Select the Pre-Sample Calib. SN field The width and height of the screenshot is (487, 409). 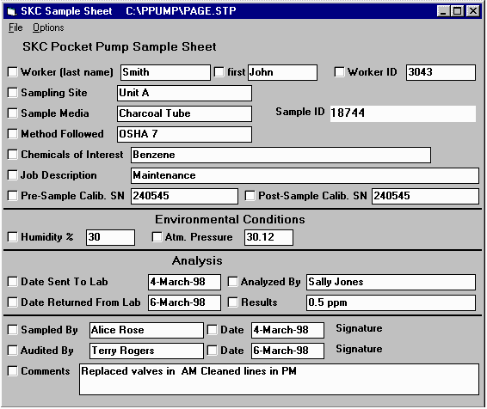(x=184, y=196)
